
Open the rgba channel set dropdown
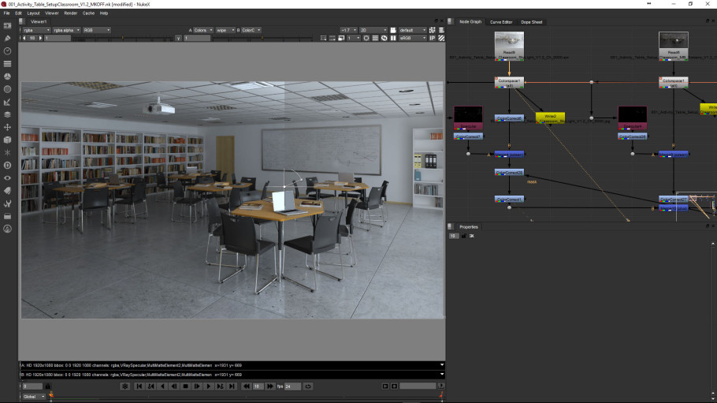(x=36, y=30)
